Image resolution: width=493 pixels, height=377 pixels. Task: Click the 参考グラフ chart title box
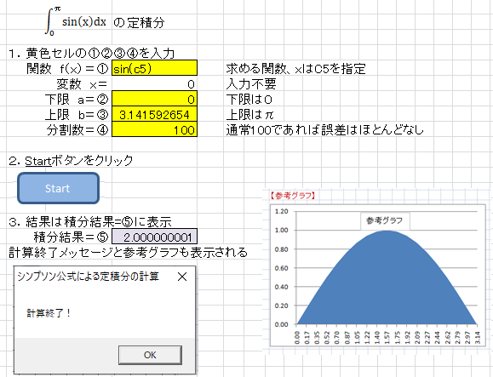tap(385, 220)
